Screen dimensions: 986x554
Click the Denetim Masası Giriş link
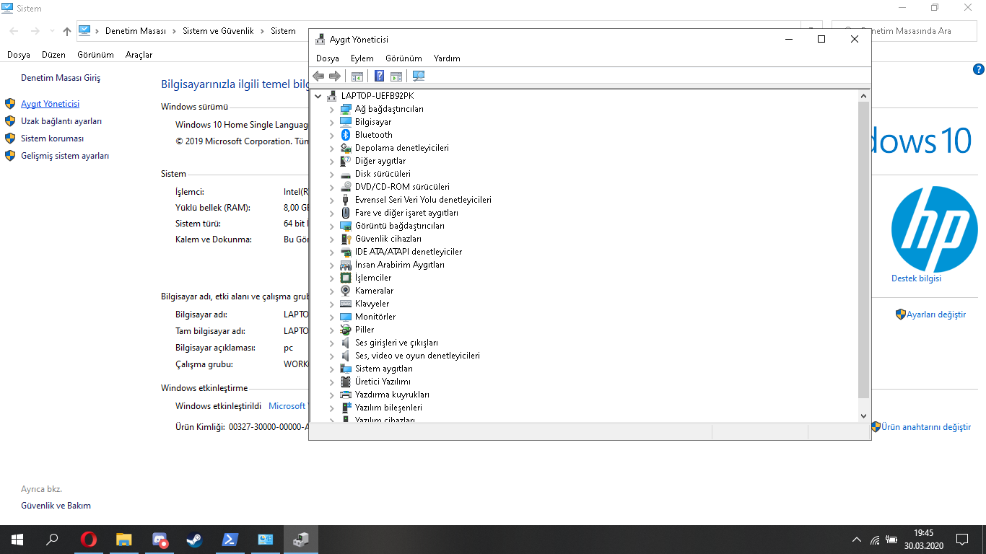click(61, 78)
